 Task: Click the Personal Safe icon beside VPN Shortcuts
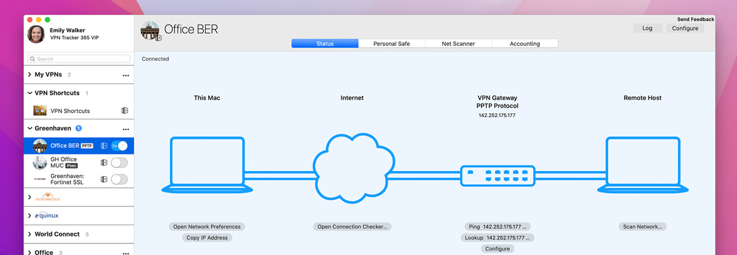pos(125,111)
